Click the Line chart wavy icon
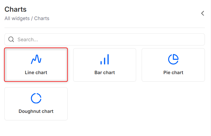Image resolution: width=211 pixels, height=136 pixels. (x=36, y=59)
